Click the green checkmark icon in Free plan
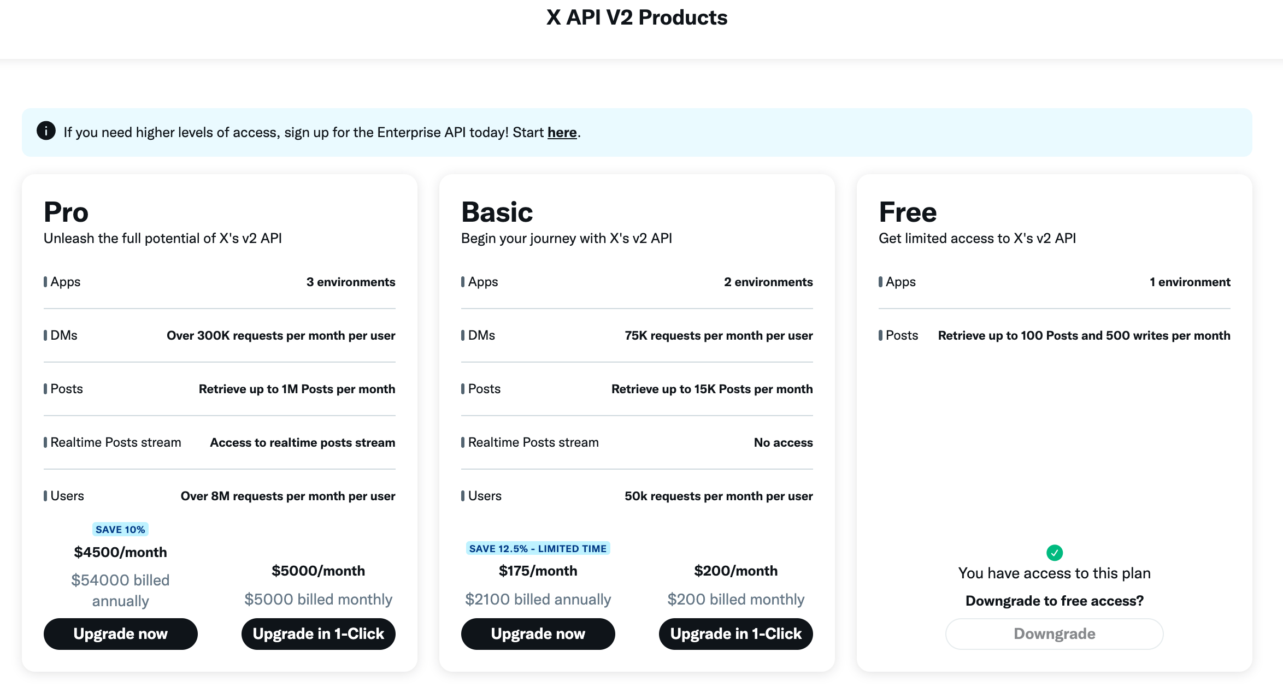 click(x=1054, y=553)
